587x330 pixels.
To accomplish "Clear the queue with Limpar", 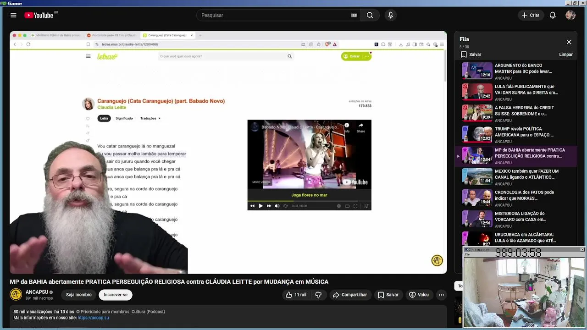I will coord(566,54).
